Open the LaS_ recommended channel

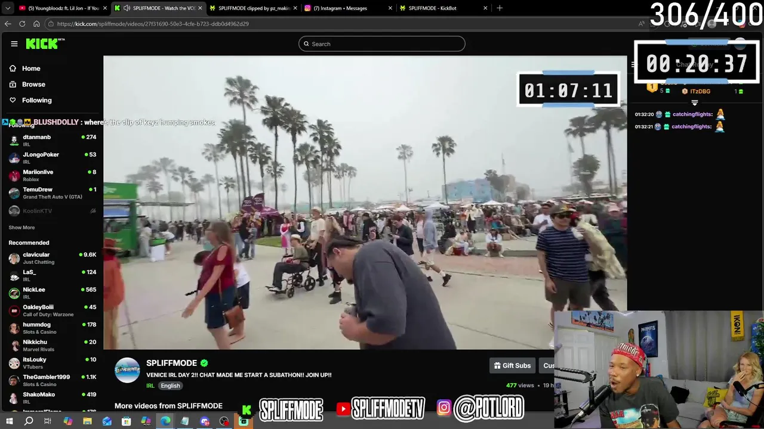pyautogui.click(x=53, y=275)
